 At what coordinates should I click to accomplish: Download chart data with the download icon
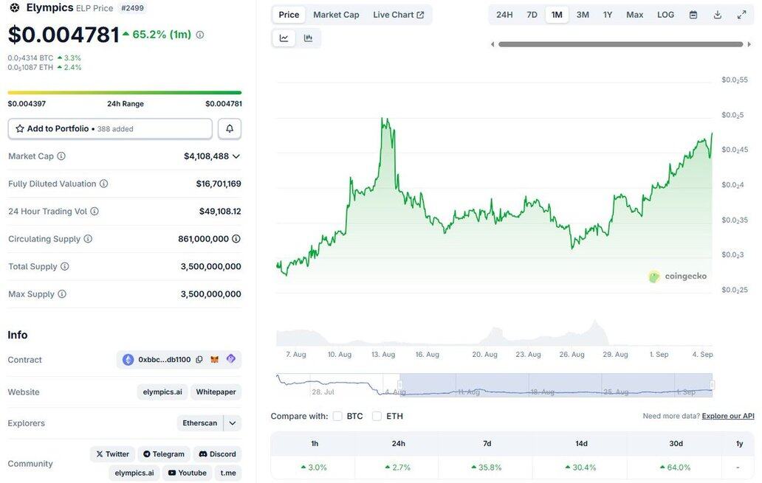[x=717, y=15]
